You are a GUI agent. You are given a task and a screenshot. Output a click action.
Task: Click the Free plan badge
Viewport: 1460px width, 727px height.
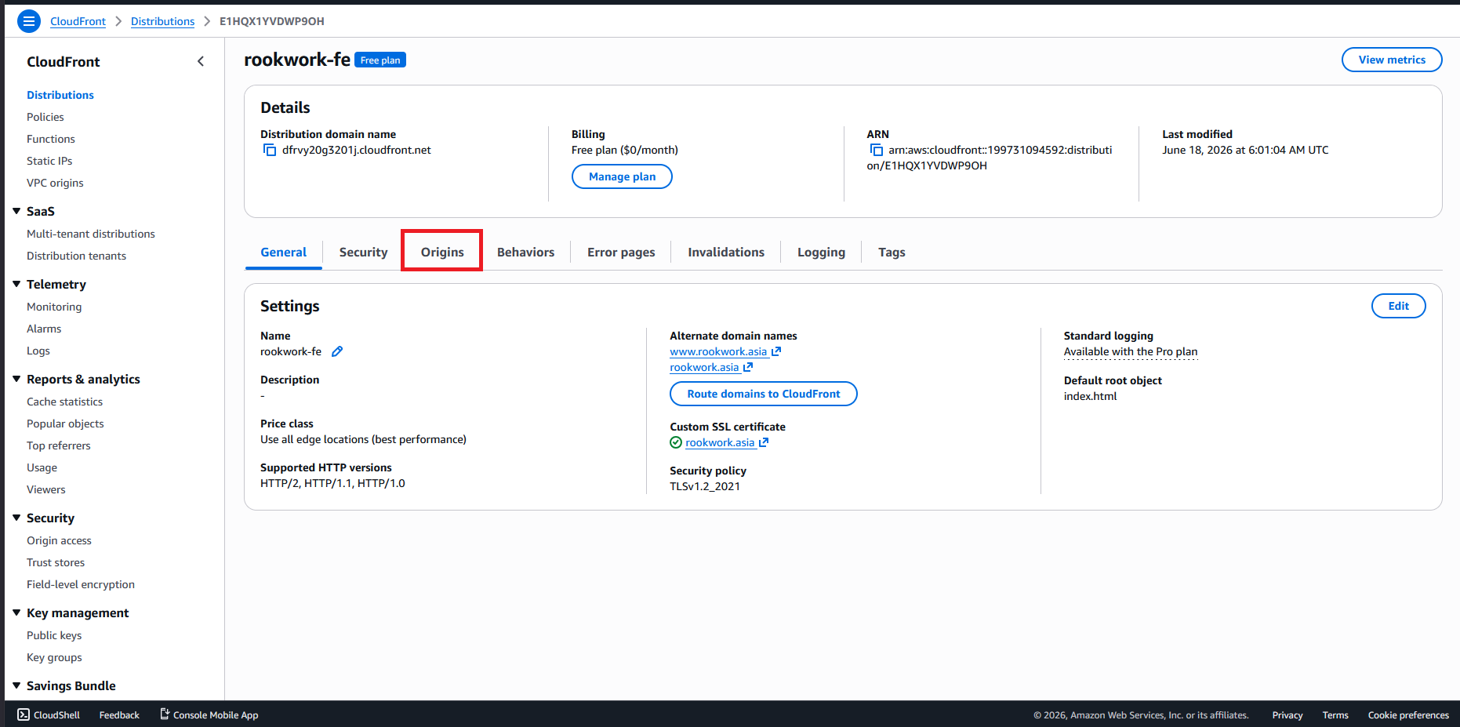(x=380, y=60)
